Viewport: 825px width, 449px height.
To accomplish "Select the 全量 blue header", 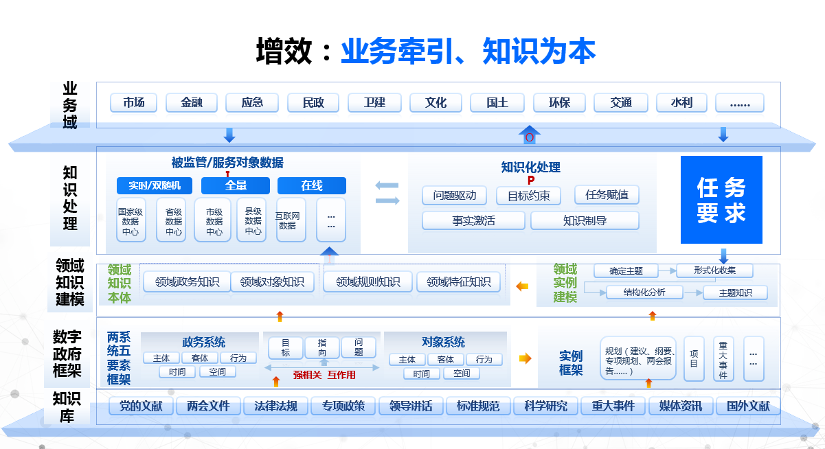I will [236, 185].
